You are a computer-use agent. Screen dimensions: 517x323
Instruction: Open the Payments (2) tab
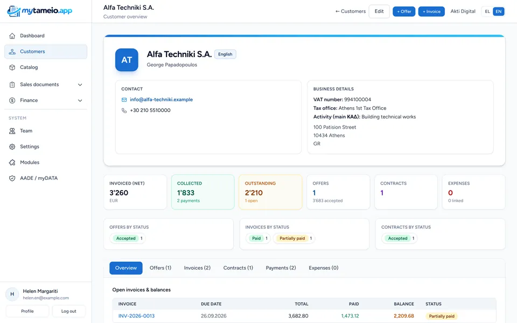pos(281,268)
